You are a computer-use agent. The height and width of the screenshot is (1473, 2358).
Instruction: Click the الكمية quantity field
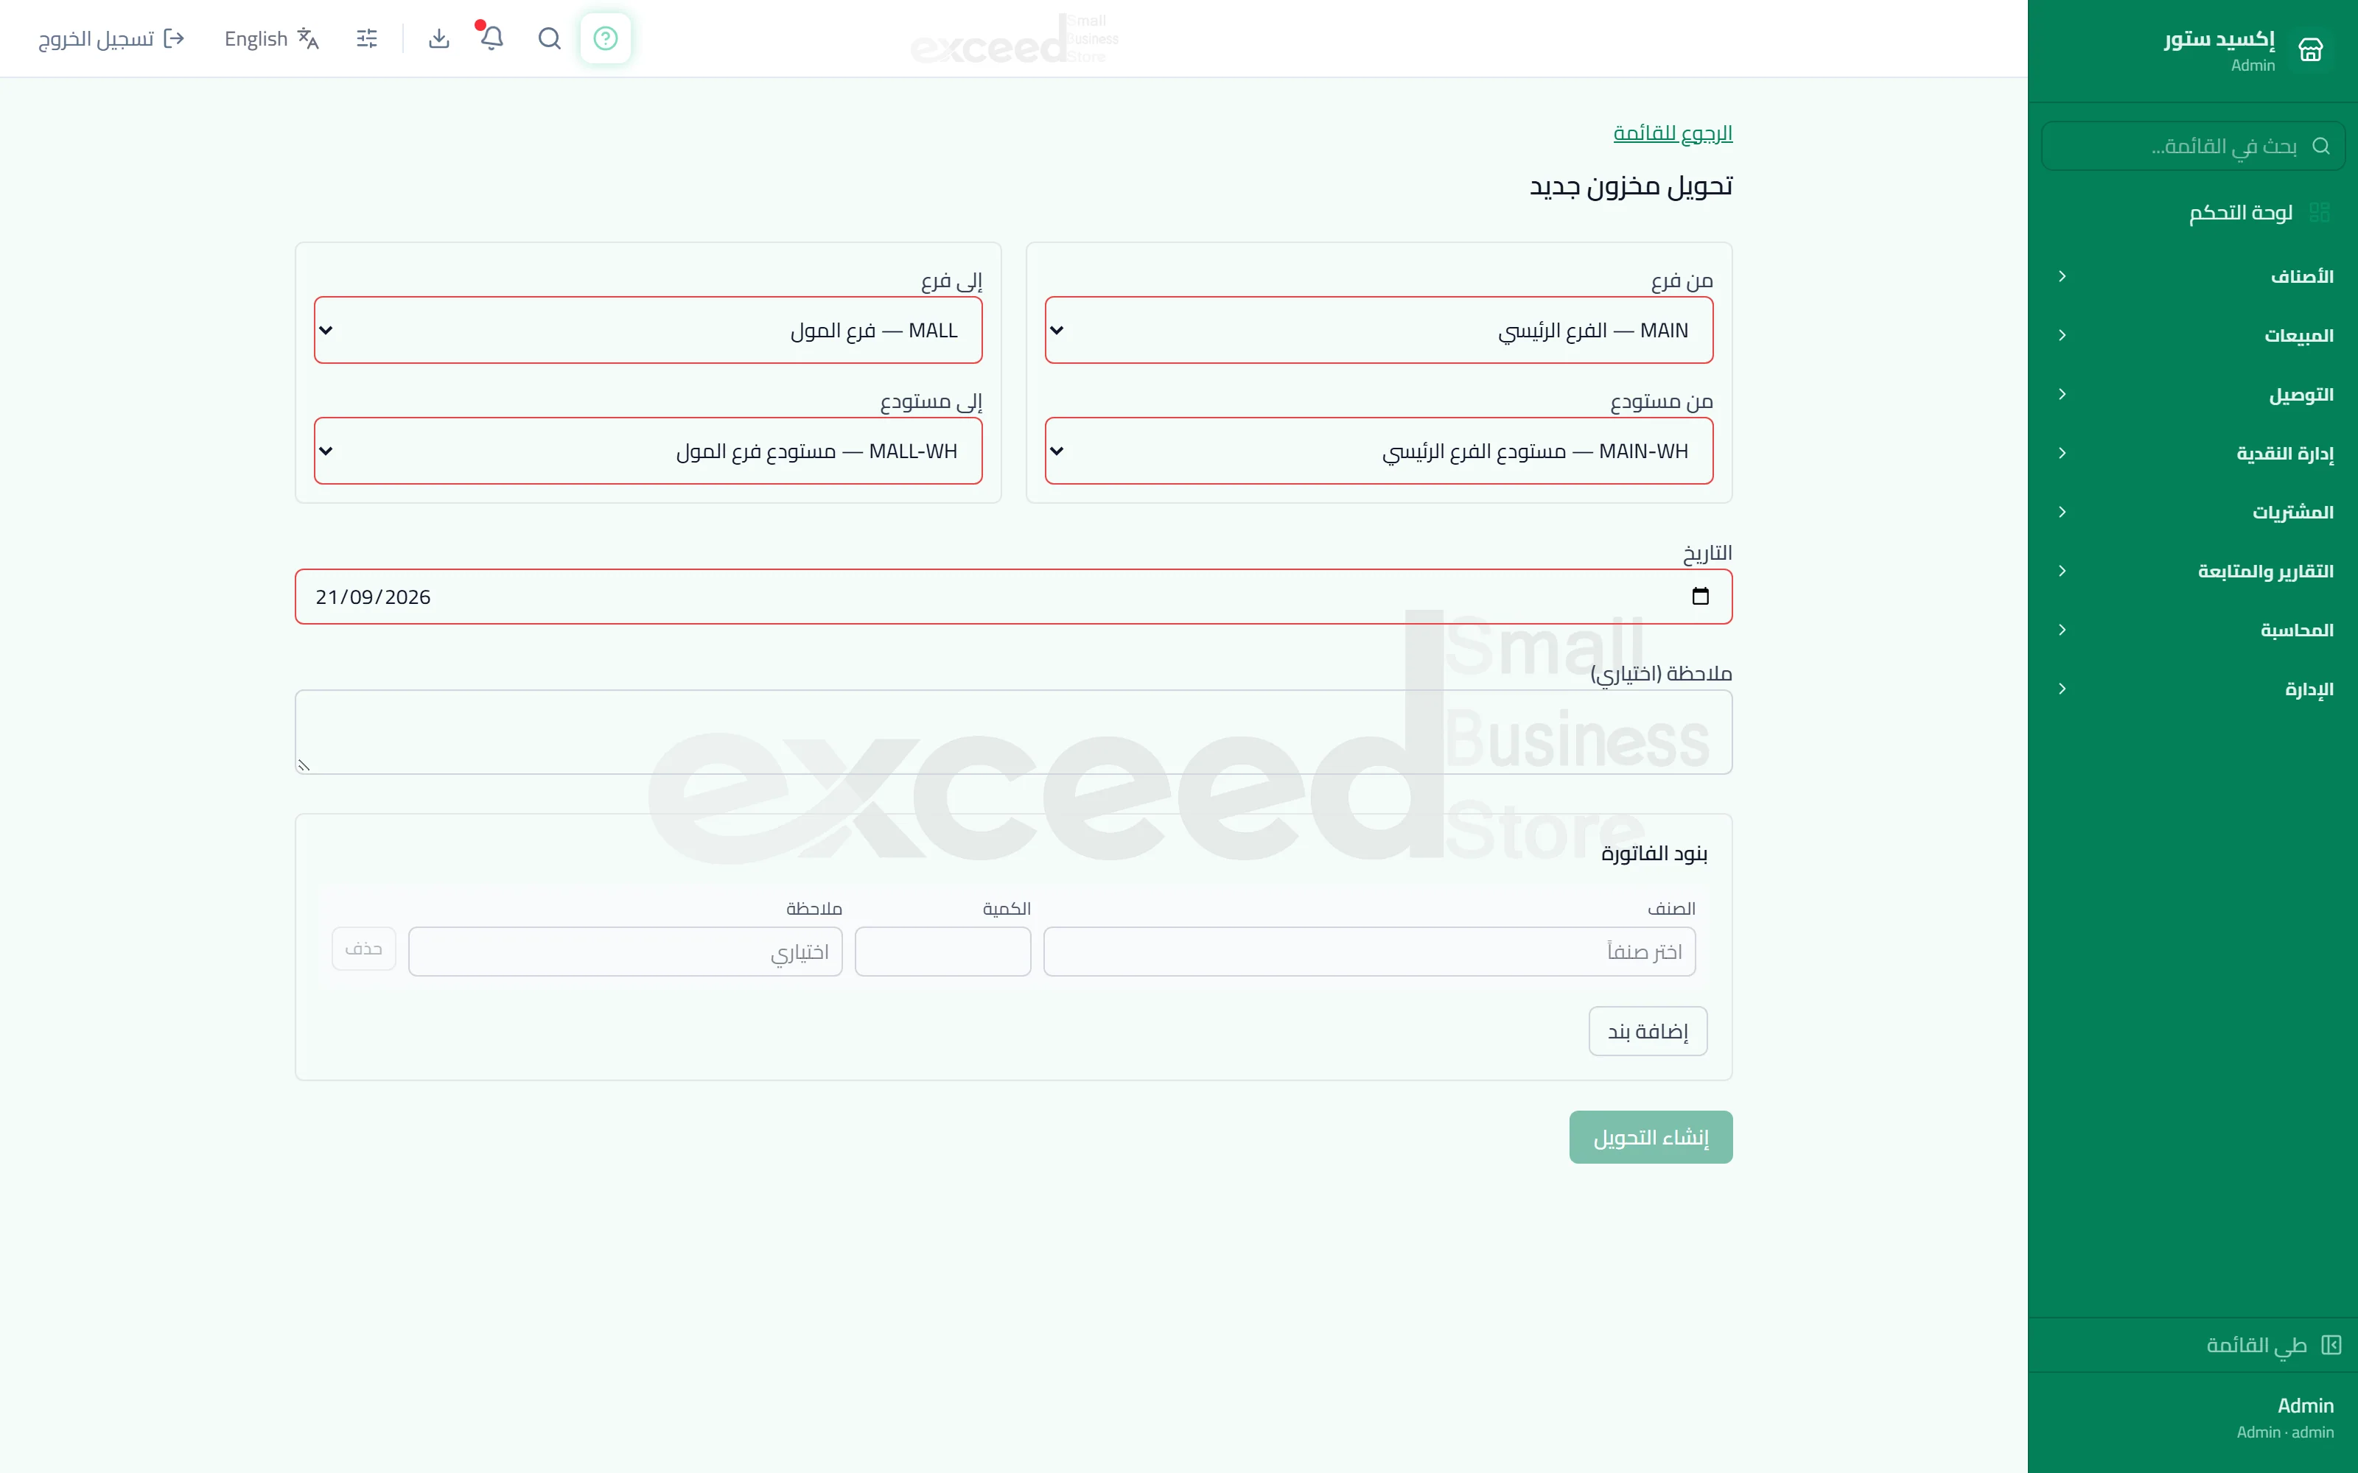[x=942, y=951]
